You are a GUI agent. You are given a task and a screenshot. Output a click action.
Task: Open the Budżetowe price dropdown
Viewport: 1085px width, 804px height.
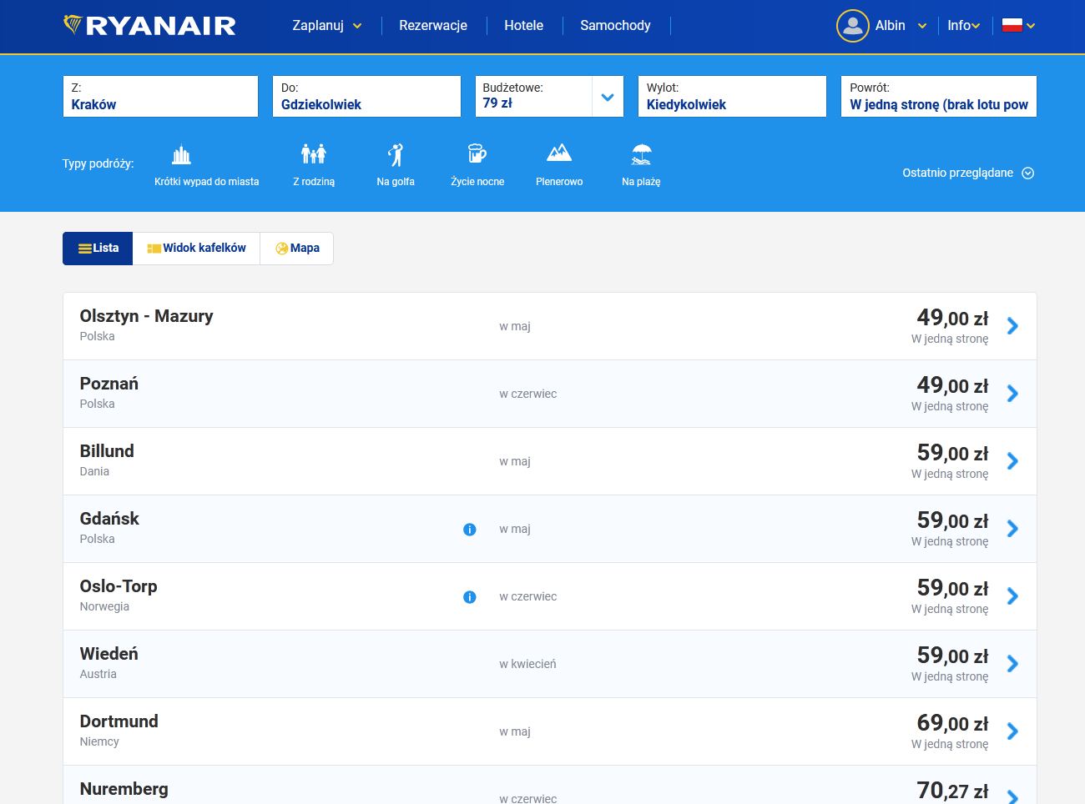tap(608, 98)
